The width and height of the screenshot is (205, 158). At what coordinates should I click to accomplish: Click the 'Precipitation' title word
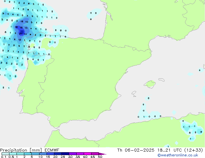14,150
